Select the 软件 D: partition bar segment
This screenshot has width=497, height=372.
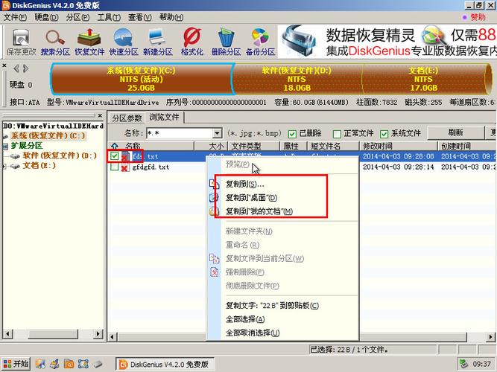point(296,78)
